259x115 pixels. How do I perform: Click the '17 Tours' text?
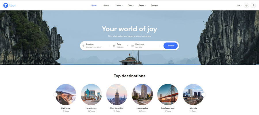click(66, 111)
